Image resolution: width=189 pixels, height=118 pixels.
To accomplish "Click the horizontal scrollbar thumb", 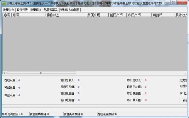I will (x=41, y=73).
